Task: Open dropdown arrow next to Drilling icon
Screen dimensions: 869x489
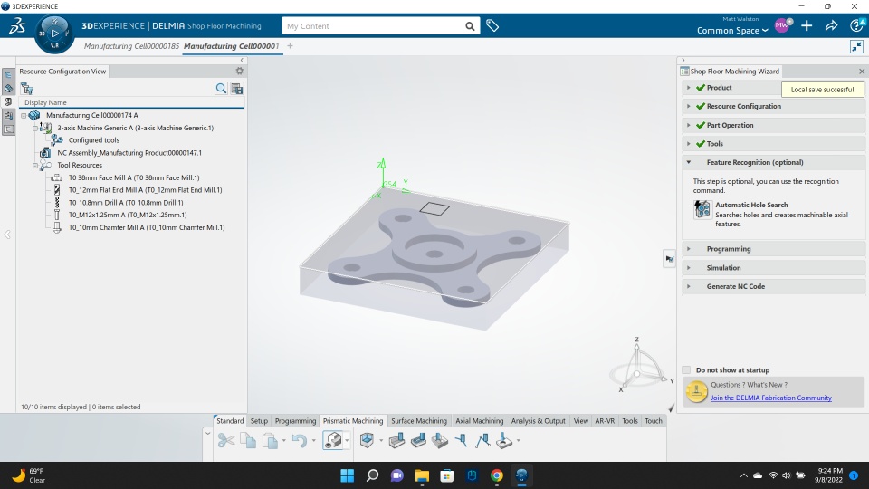Action: tap(518, 441)
